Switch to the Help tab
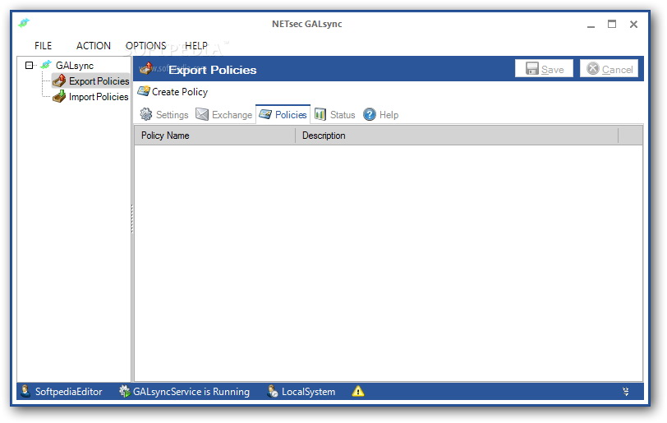Screen dimensions: 667x423 (x=380, y=114)
